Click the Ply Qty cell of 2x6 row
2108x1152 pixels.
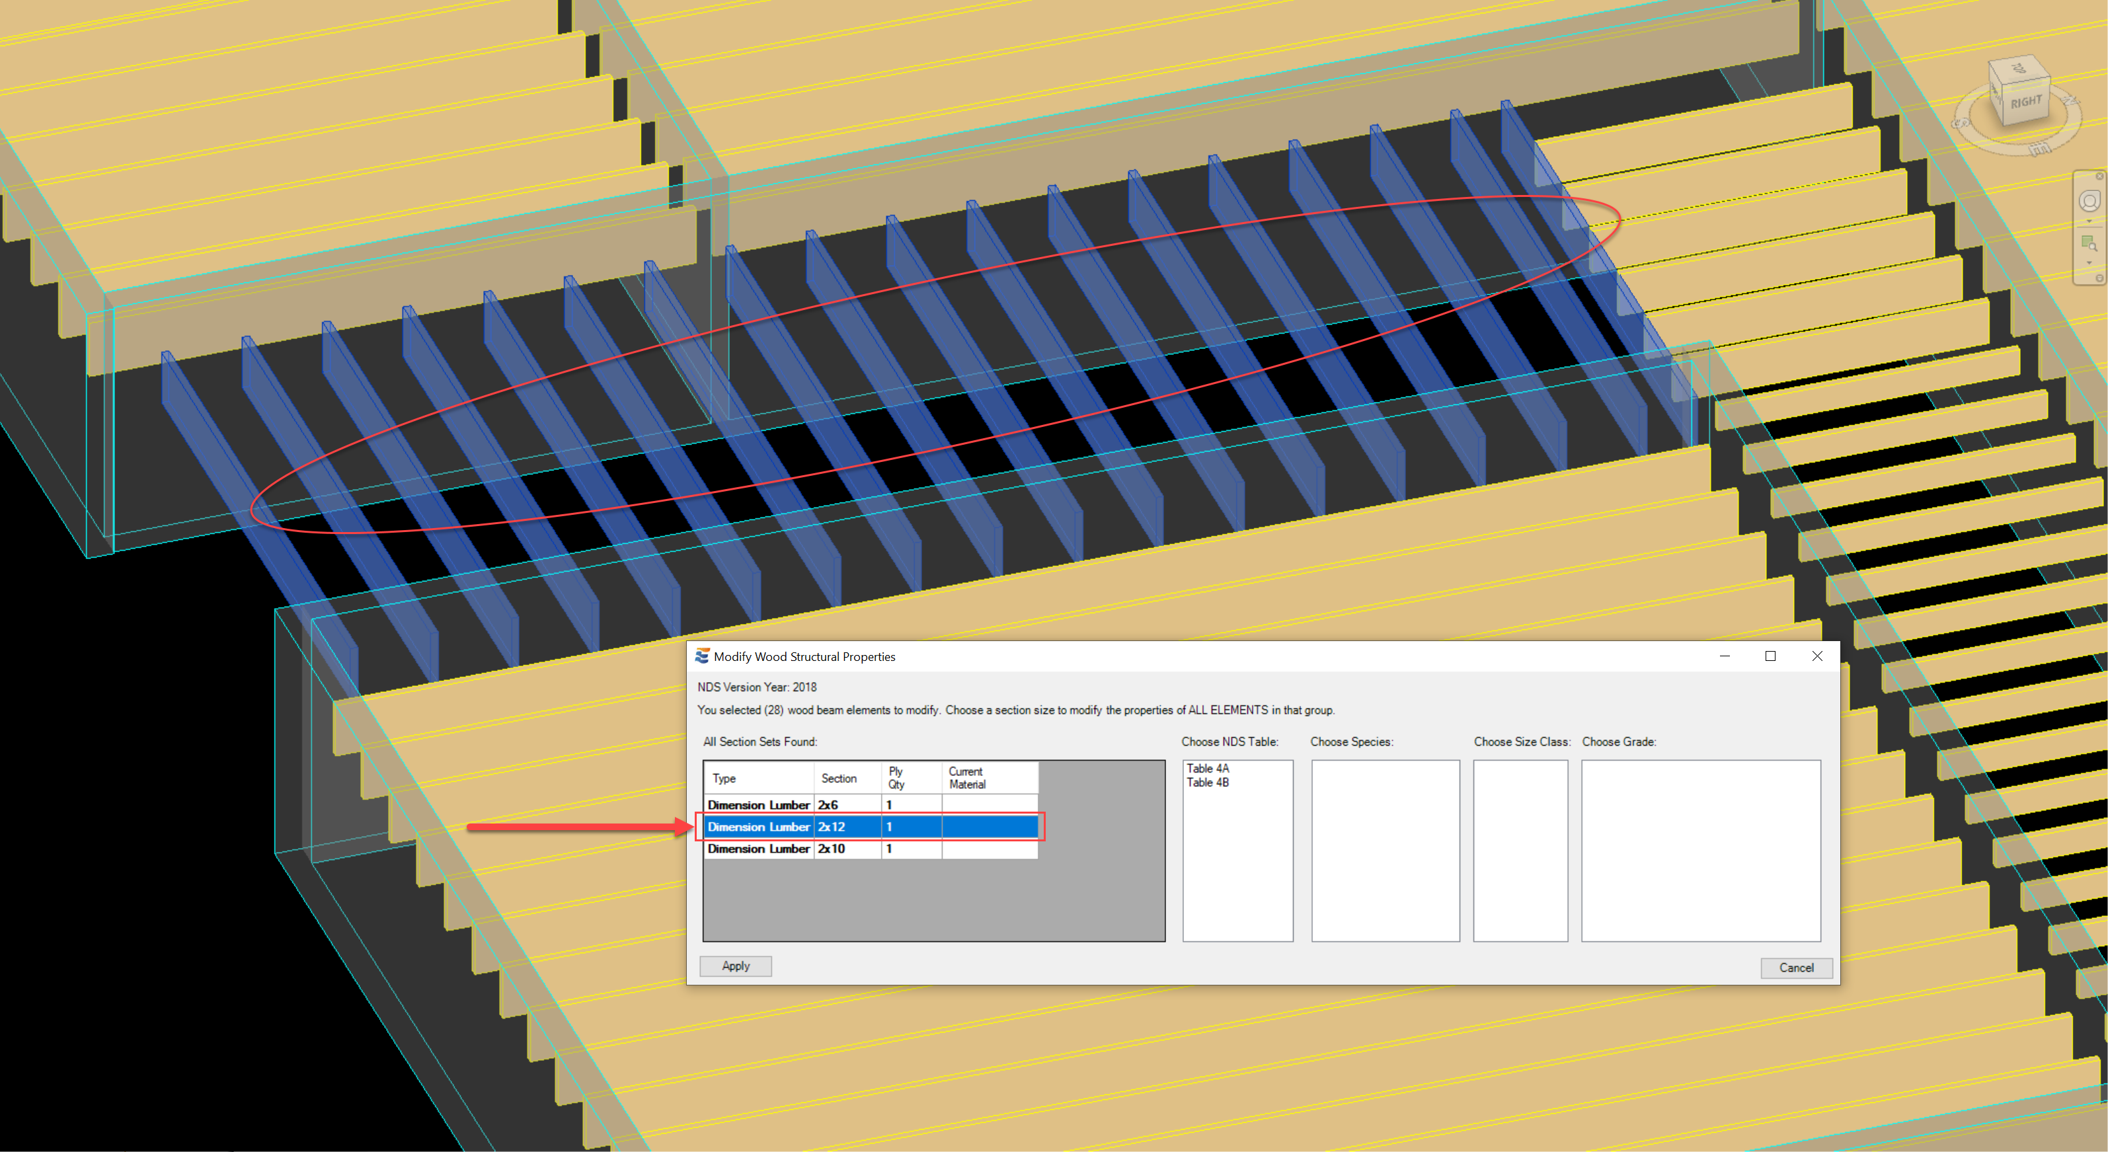[x=911, y=804]
